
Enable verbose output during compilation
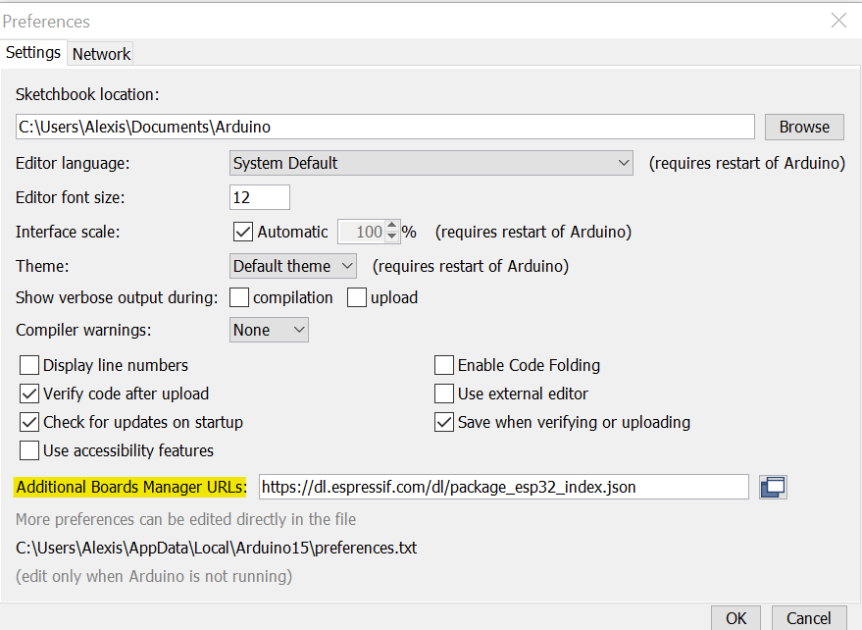239,297
